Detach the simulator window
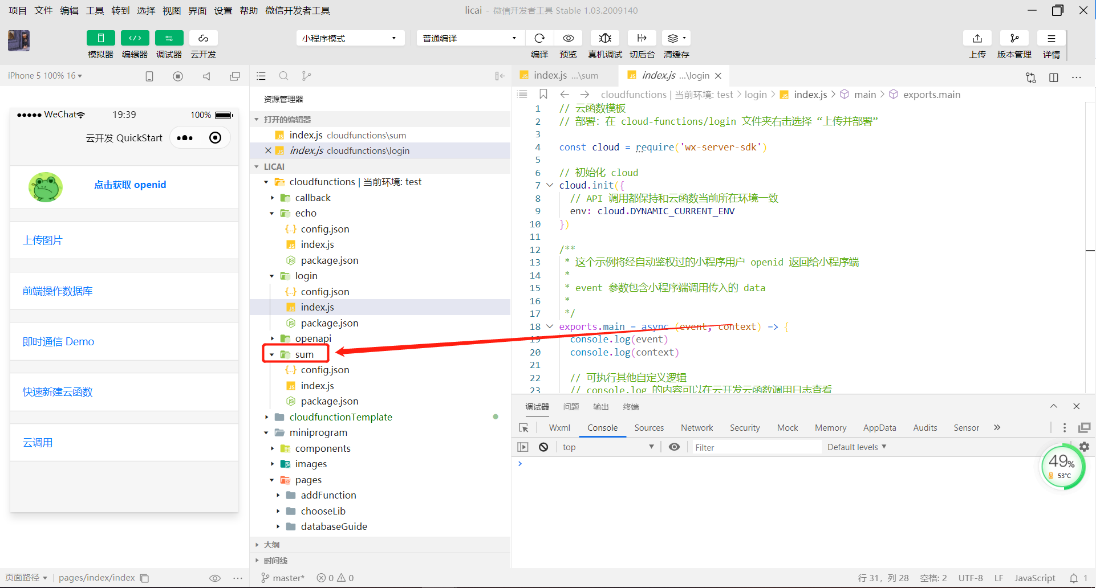The height and width of the screenshot is (588, 1096). pos(235,76)
